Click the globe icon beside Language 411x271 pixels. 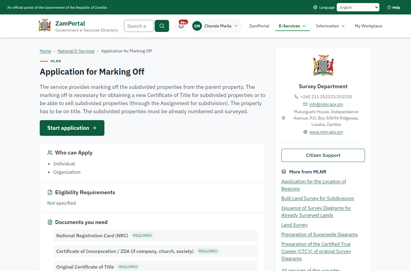pos(315,7)
